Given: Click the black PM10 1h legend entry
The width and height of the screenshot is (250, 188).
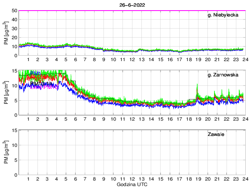Looking at the screenshot, I should pyautogui.click(x=41, y=83).
